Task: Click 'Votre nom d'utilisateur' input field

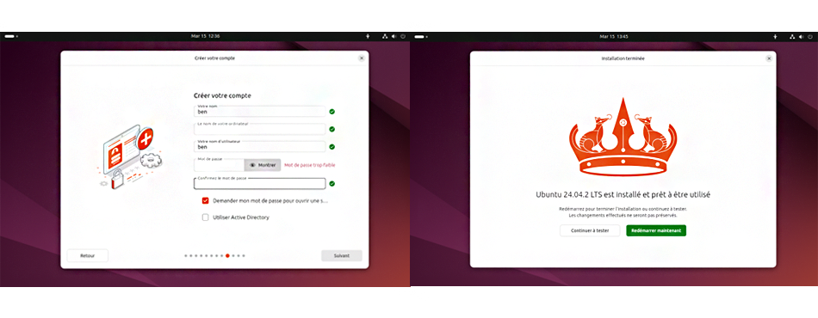Action: tap(260, 147)
